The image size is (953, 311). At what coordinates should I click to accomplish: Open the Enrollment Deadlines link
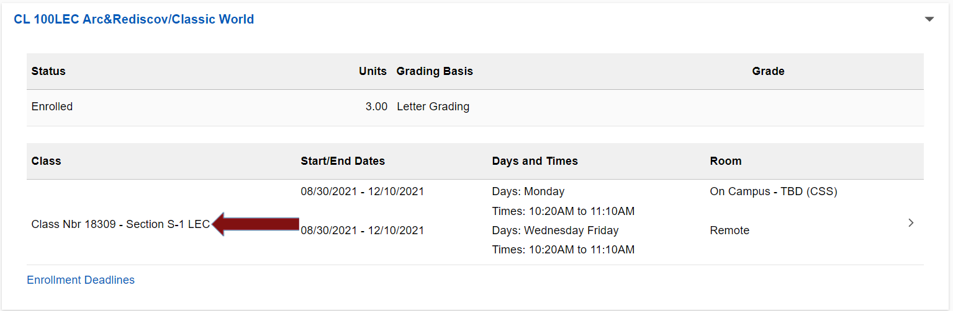(x=81, y=280)
